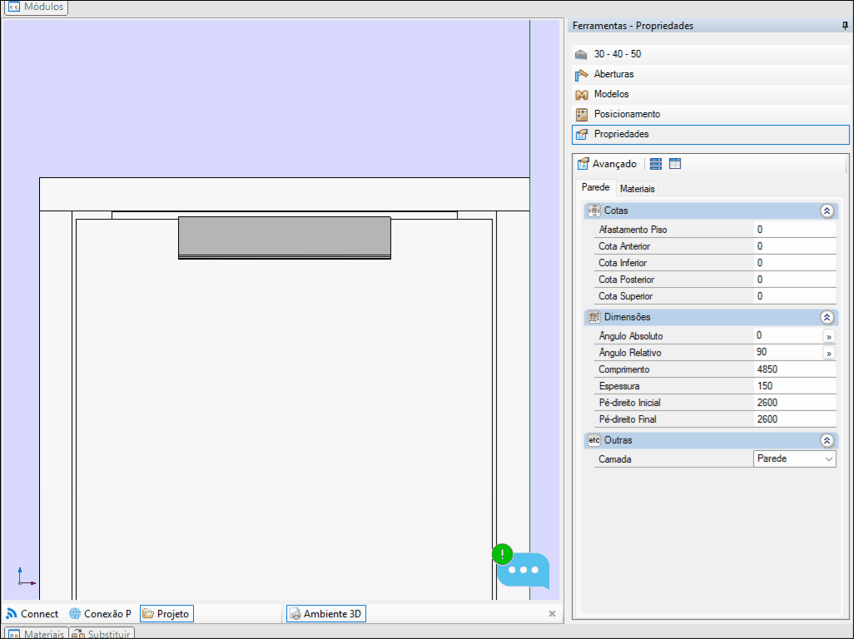The image size is (854, 639).
Task: Select the gray cabinet in the viewport
Action: pyautogui.click(x=285, y=237)
